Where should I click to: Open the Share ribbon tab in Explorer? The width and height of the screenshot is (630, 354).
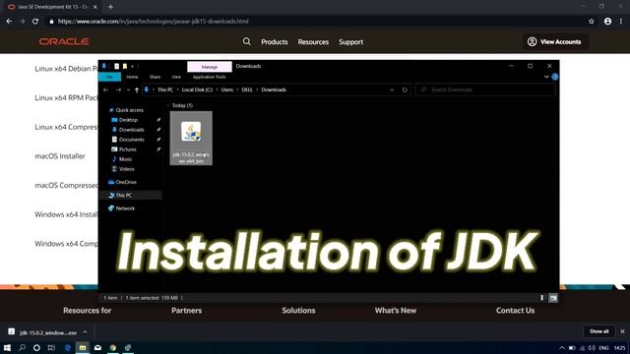(x=155, y=77)
